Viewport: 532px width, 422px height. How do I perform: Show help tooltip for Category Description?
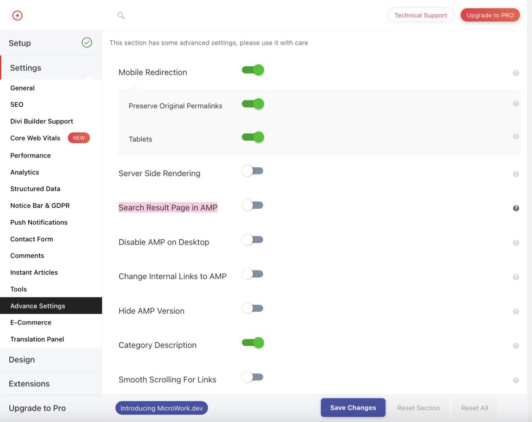pos(516,346)
